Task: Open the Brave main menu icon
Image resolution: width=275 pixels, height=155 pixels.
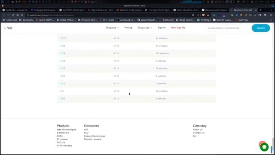Action: [271, 15]
